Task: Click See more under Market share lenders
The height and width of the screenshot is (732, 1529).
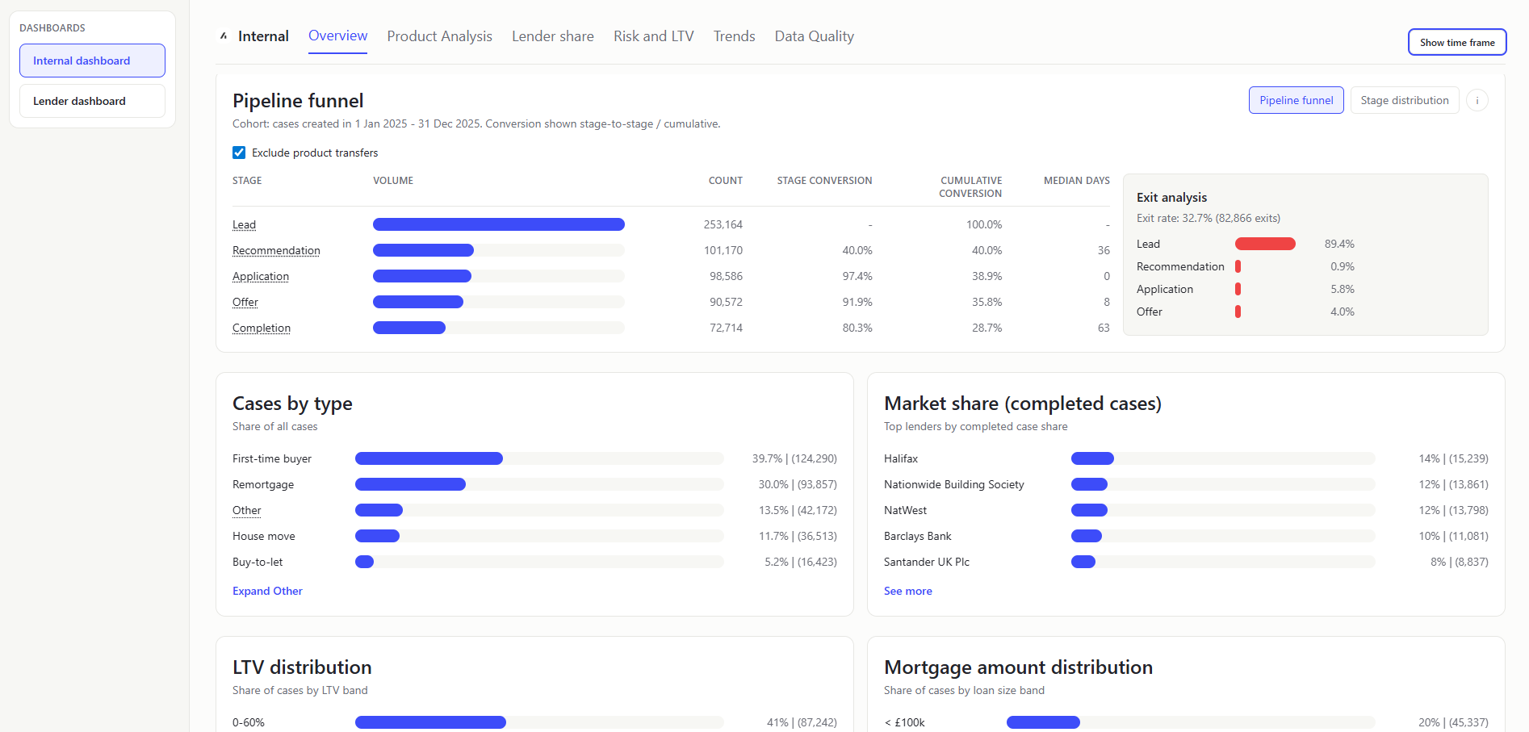Action: click(907, 591)
